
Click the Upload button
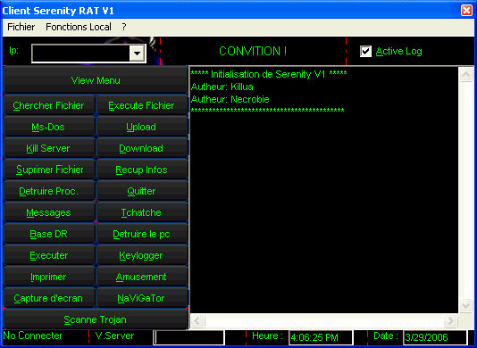[x=142, y=127]
